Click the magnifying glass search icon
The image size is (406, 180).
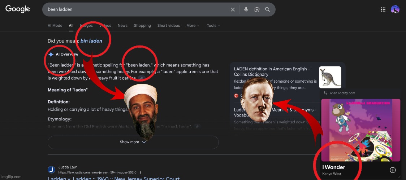click(267, 9)
